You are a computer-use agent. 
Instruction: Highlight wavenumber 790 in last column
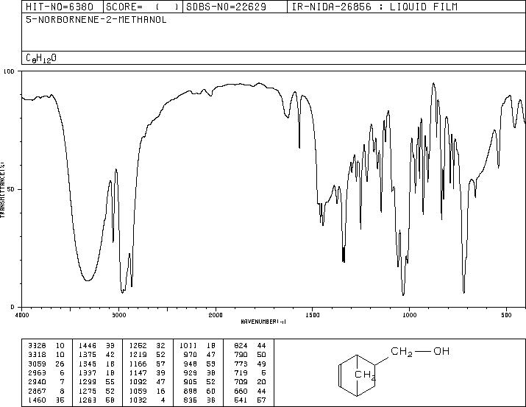tap(241, 354)
